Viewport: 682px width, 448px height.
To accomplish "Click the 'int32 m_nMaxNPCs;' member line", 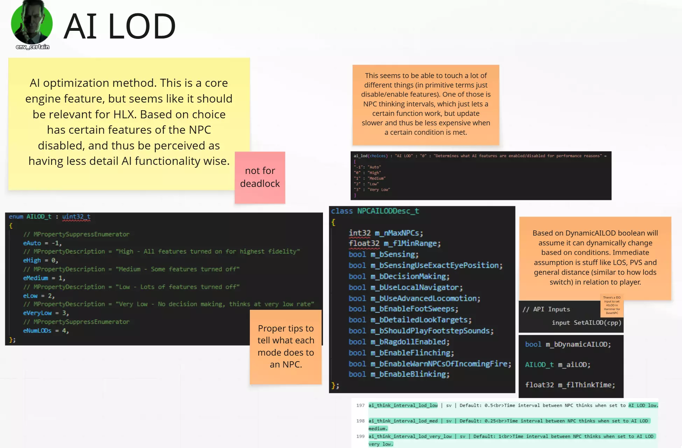I will pos(386,233).
